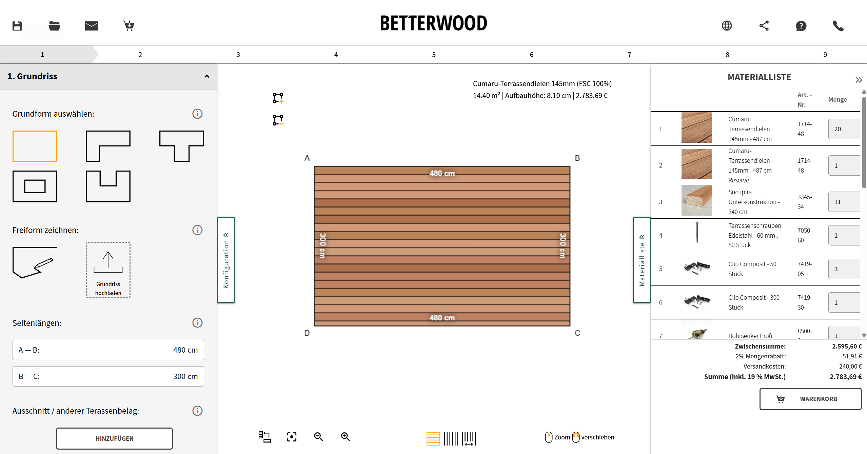Select the rectangle base shape
This screenshot has width=867, height=454.
(35, 146)
